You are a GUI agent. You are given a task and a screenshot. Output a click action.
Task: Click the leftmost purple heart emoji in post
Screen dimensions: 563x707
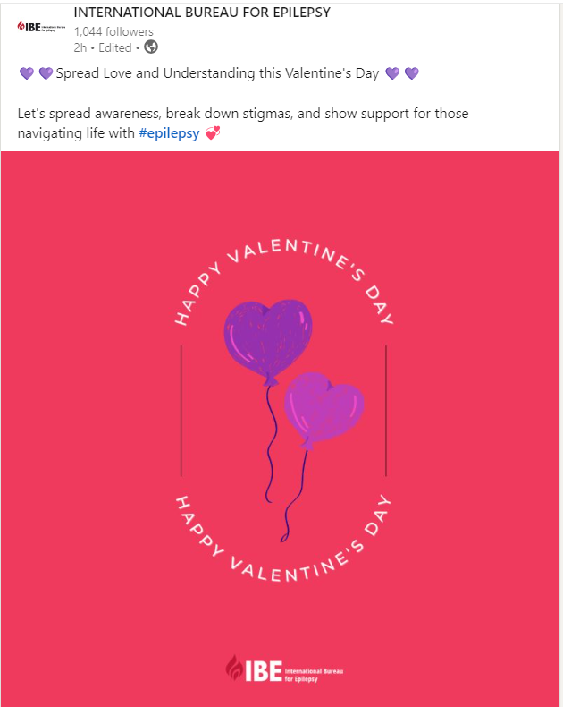(26, 73)
